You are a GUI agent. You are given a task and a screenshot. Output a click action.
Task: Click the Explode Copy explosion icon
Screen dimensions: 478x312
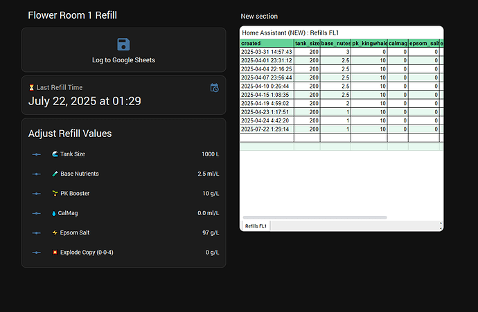(x=55, y=253)
